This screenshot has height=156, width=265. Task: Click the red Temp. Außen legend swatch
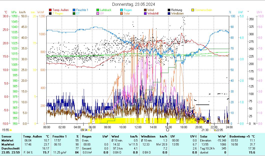click(x=50, y=10)
